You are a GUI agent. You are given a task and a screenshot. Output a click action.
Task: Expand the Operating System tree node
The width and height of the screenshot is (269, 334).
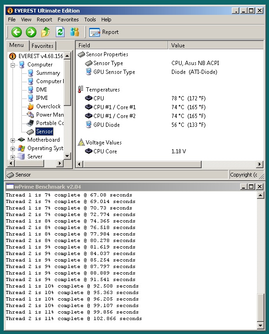coord(13,149)
